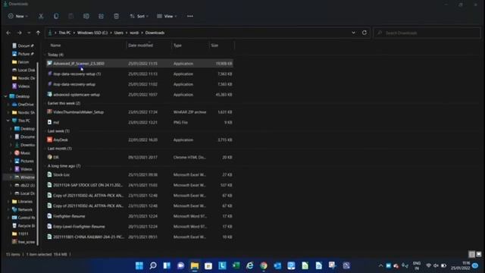Click Windows-SSD (C:) in address breadcrumb
The width and height of the screenshot is (485, 273).
[92, 33]
